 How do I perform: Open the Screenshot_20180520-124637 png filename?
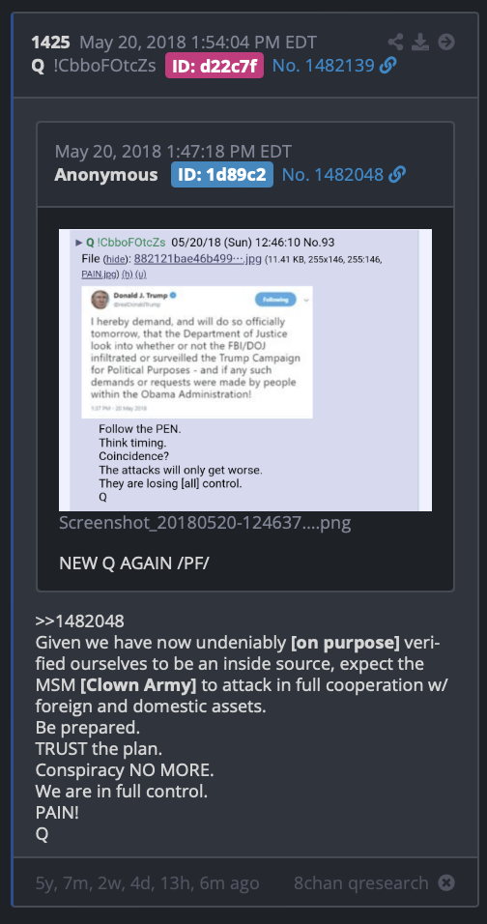pyautogui.click(x=205, y=523)
